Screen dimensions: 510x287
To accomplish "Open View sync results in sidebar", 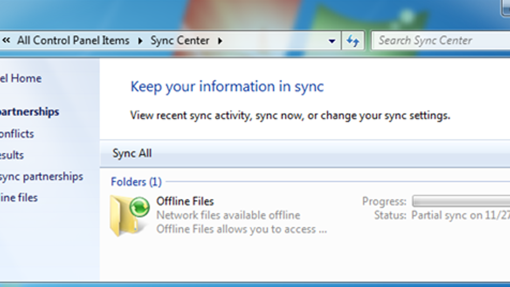I will 12,155.
